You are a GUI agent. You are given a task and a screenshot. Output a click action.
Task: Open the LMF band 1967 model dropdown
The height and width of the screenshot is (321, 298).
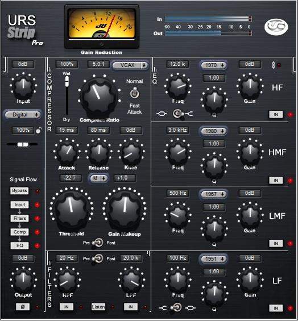(x=214, y=194)
